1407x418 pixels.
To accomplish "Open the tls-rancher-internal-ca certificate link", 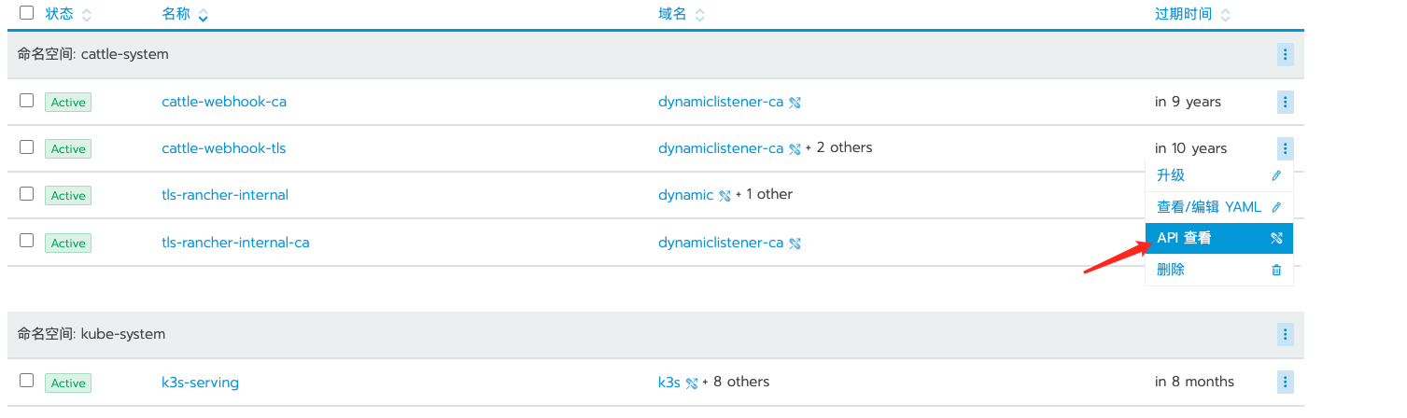I will tap(235, 243).
